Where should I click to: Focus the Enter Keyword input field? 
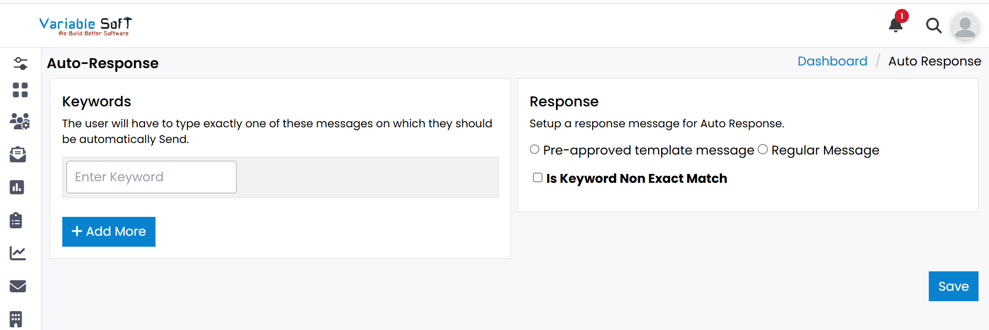(151, 177)
